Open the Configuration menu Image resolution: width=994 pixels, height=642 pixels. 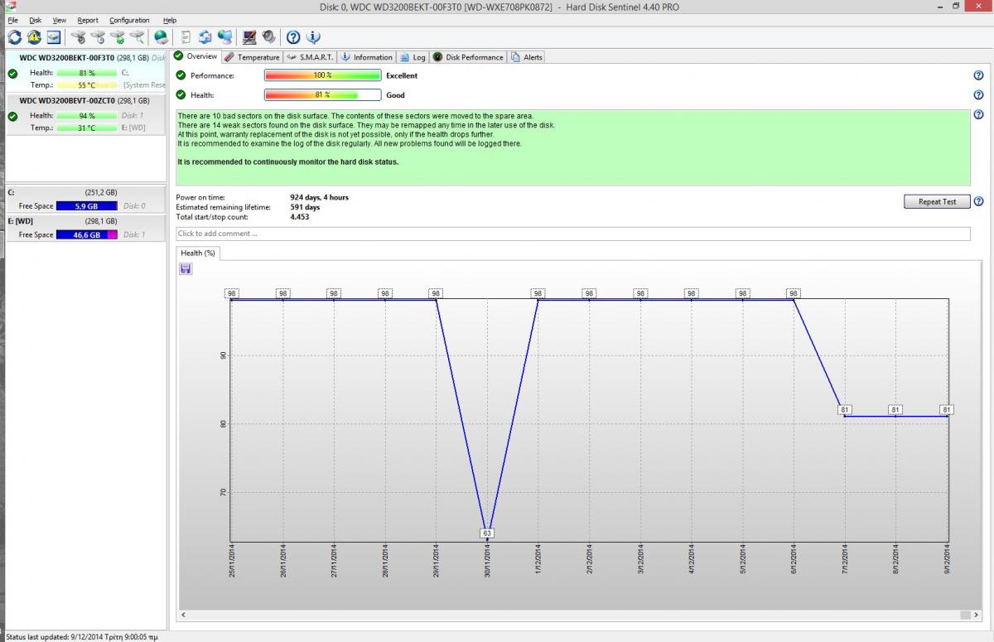[x=129, y=20]
